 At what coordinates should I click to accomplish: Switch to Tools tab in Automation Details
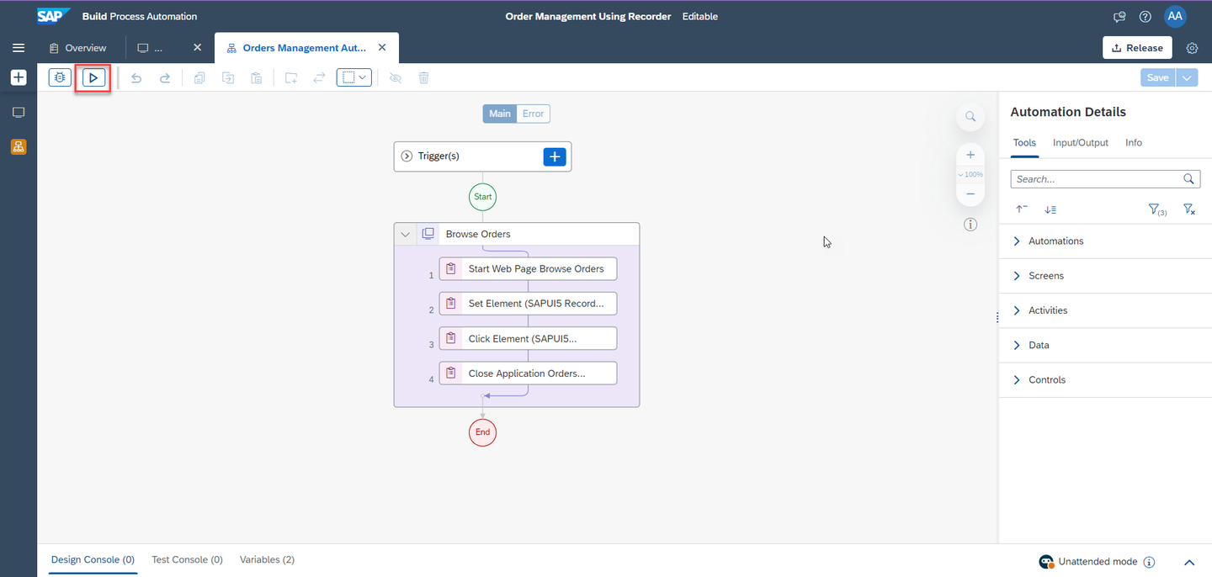1024,143
